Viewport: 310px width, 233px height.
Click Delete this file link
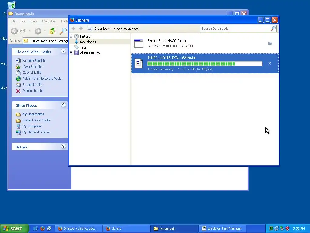click(33, 91)
